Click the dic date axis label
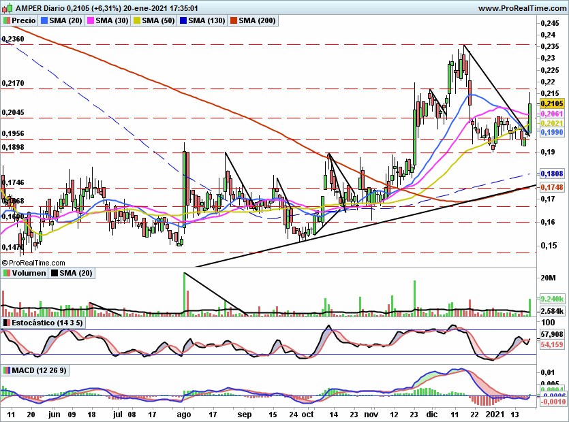 coord(432,415)
